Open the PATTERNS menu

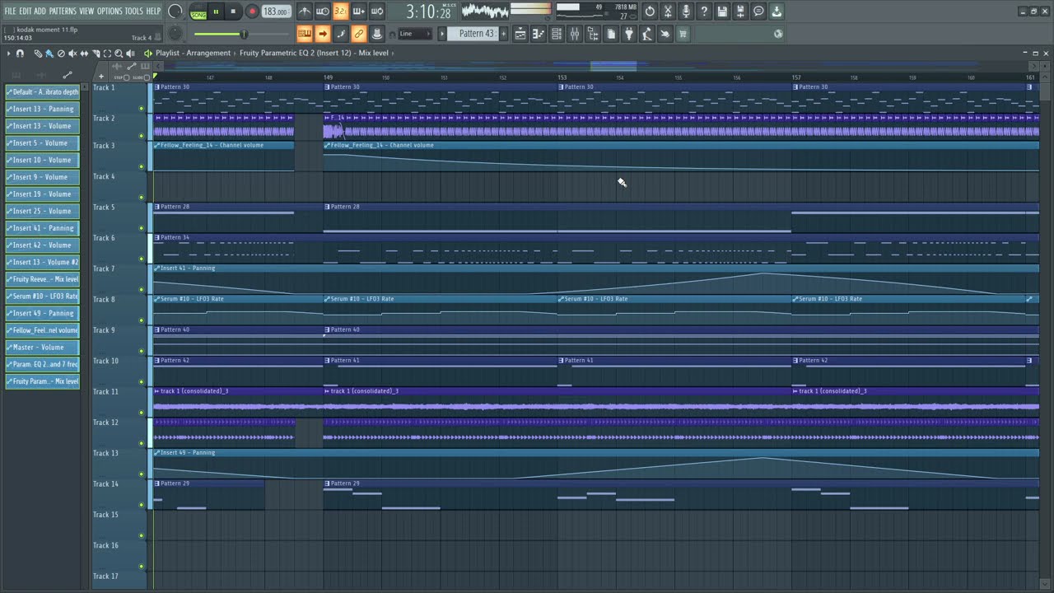63,11
